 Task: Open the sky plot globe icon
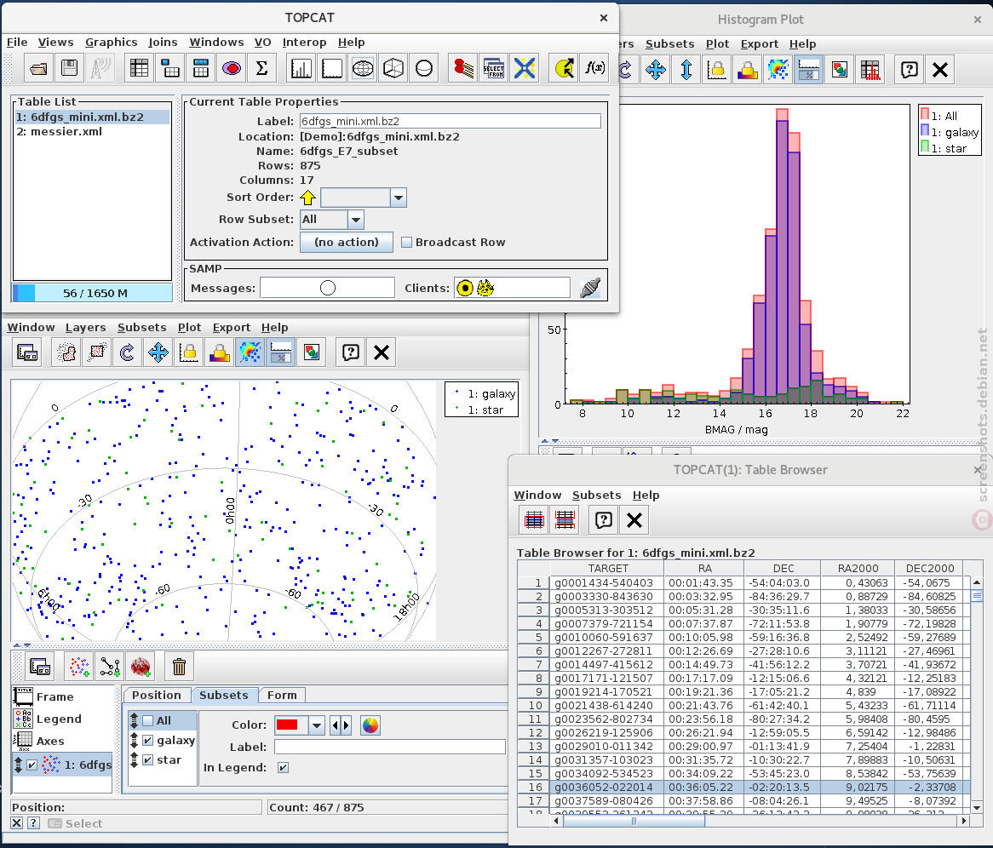click(363, 68)
